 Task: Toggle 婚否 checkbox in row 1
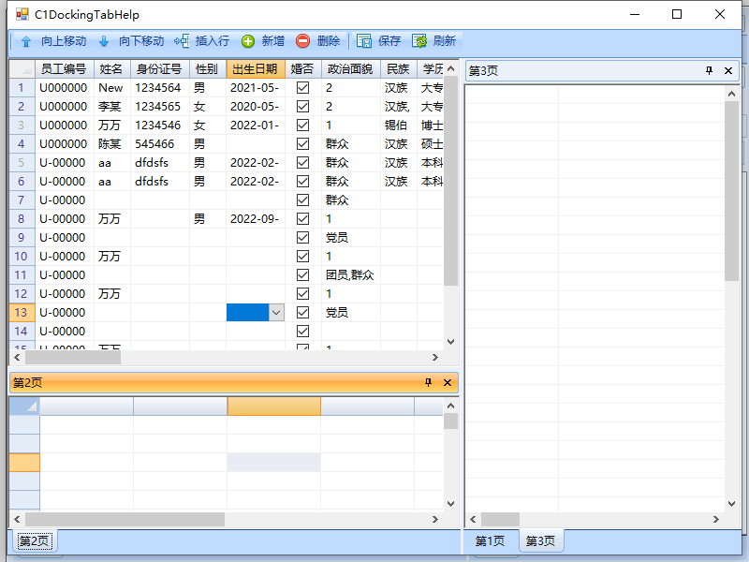(302, 87)
